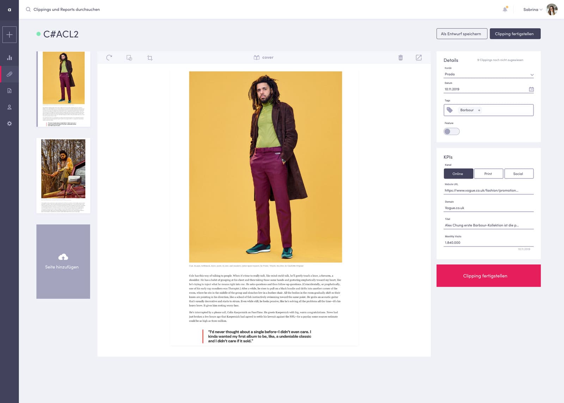Rotate the page with the rotate icon
This screenshot has width=564, height=403.
coord(109,57)
